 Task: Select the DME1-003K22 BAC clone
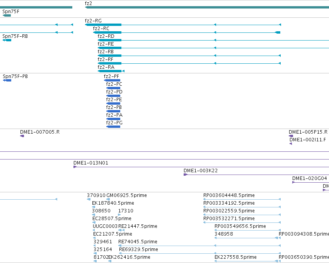(256, 175)
